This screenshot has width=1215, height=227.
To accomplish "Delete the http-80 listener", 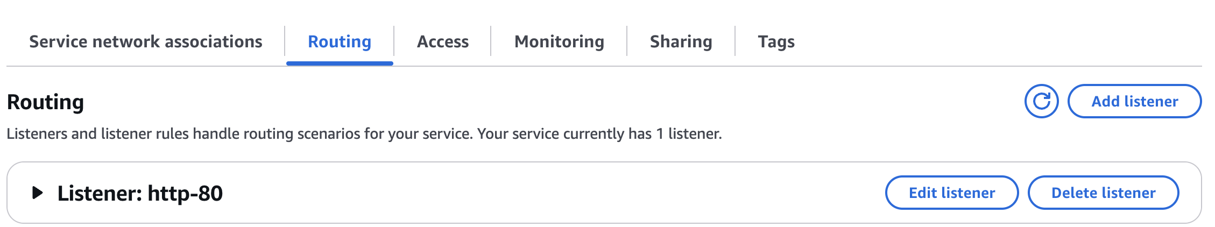I will tap(1103, 193).
